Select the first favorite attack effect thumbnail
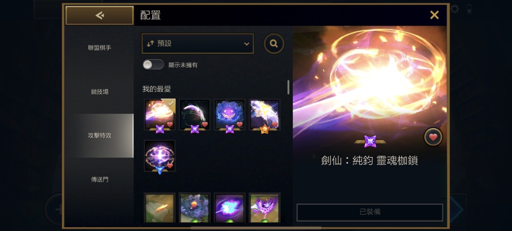512x231 pixels. pyautogui.click(x=160, y=115)
